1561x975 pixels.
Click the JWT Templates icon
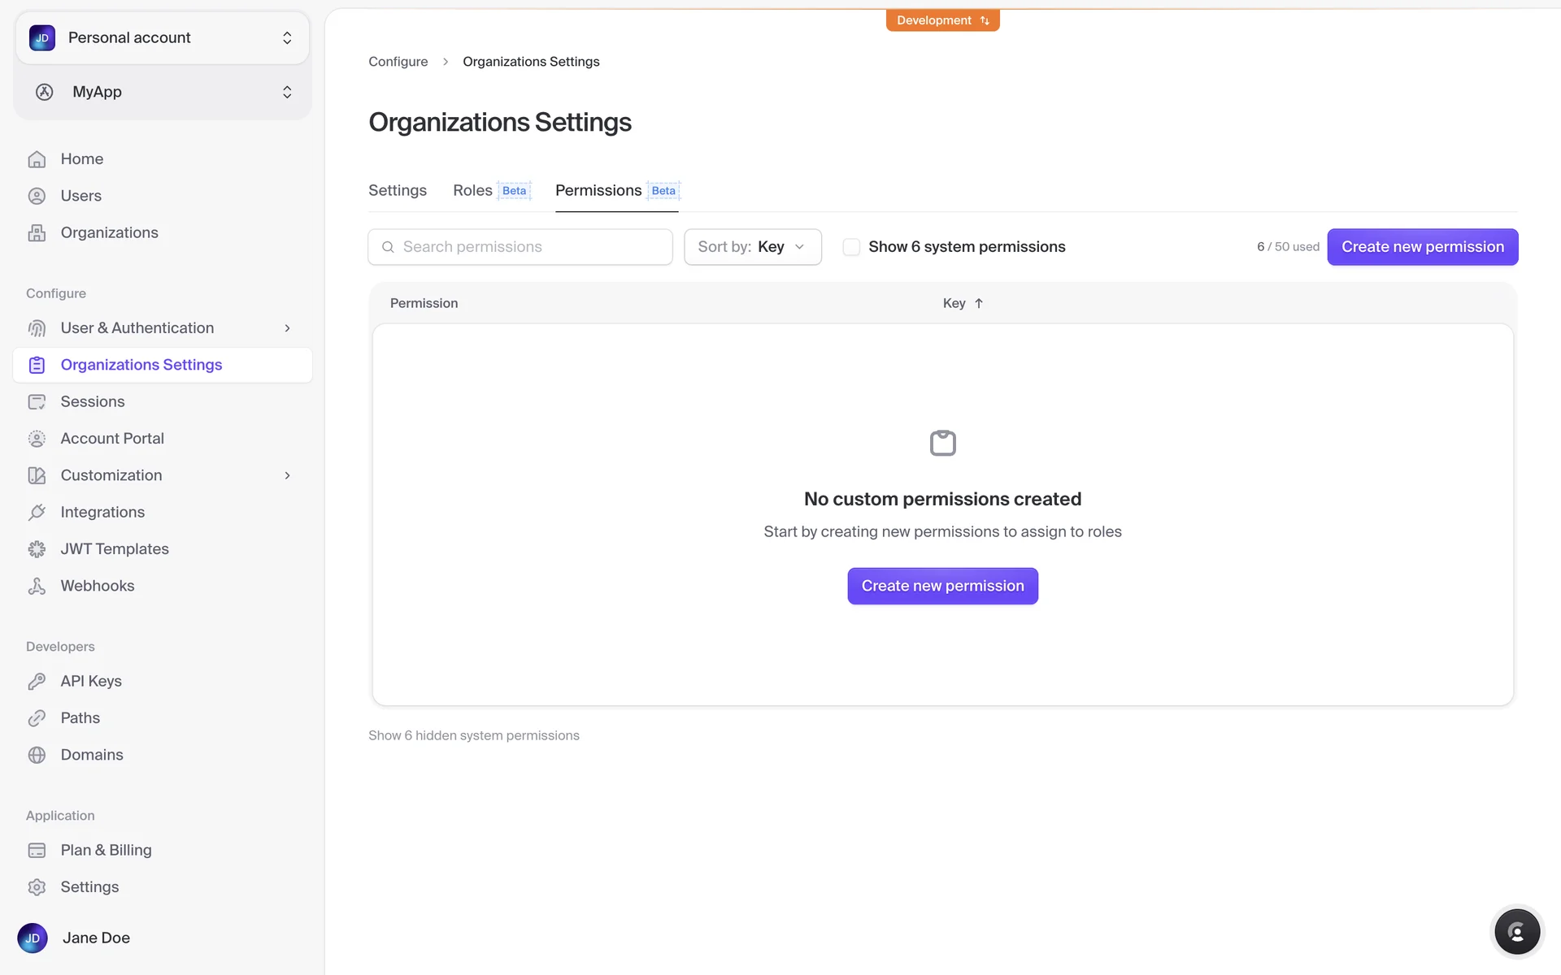pos(37,549)
